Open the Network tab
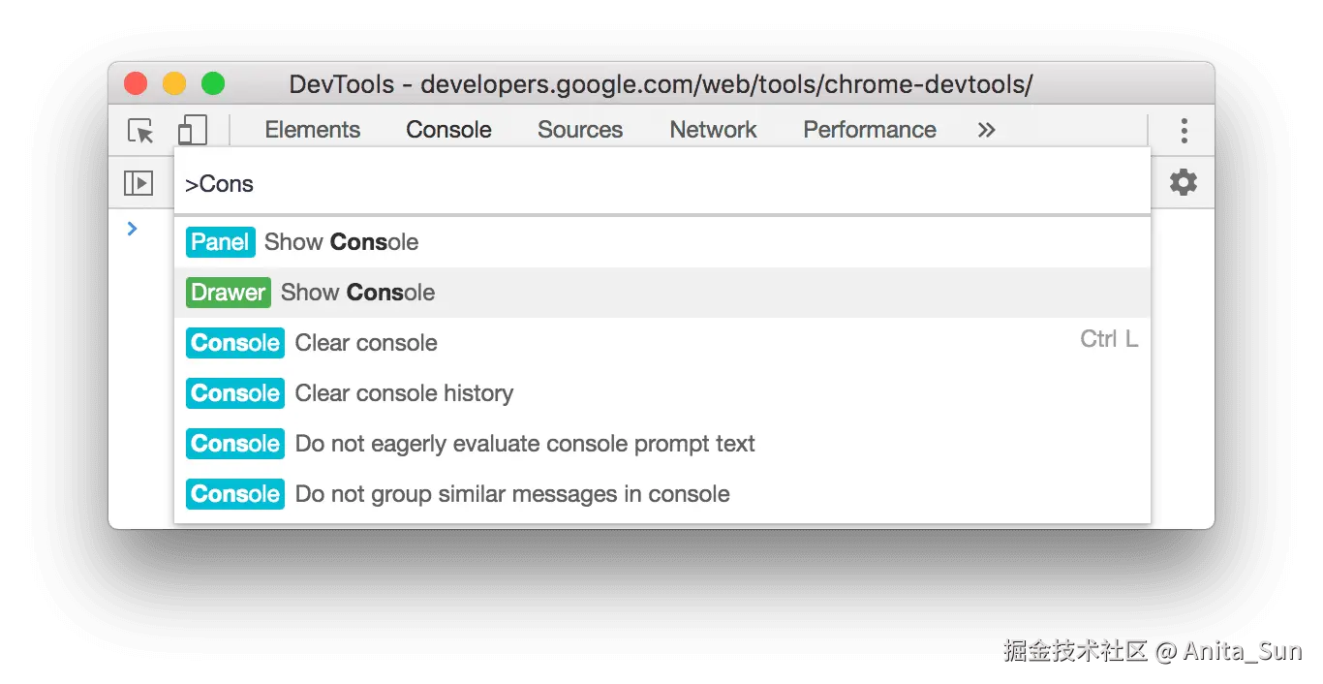1323x684 pixels. 713,130
